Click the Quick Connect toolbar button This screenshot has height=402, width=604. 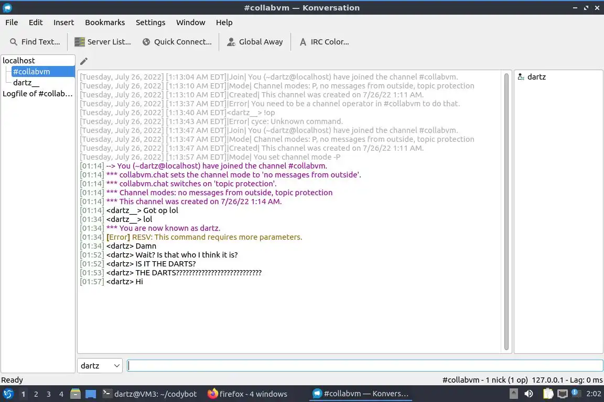pyautogui.click(x=177, y=42)
